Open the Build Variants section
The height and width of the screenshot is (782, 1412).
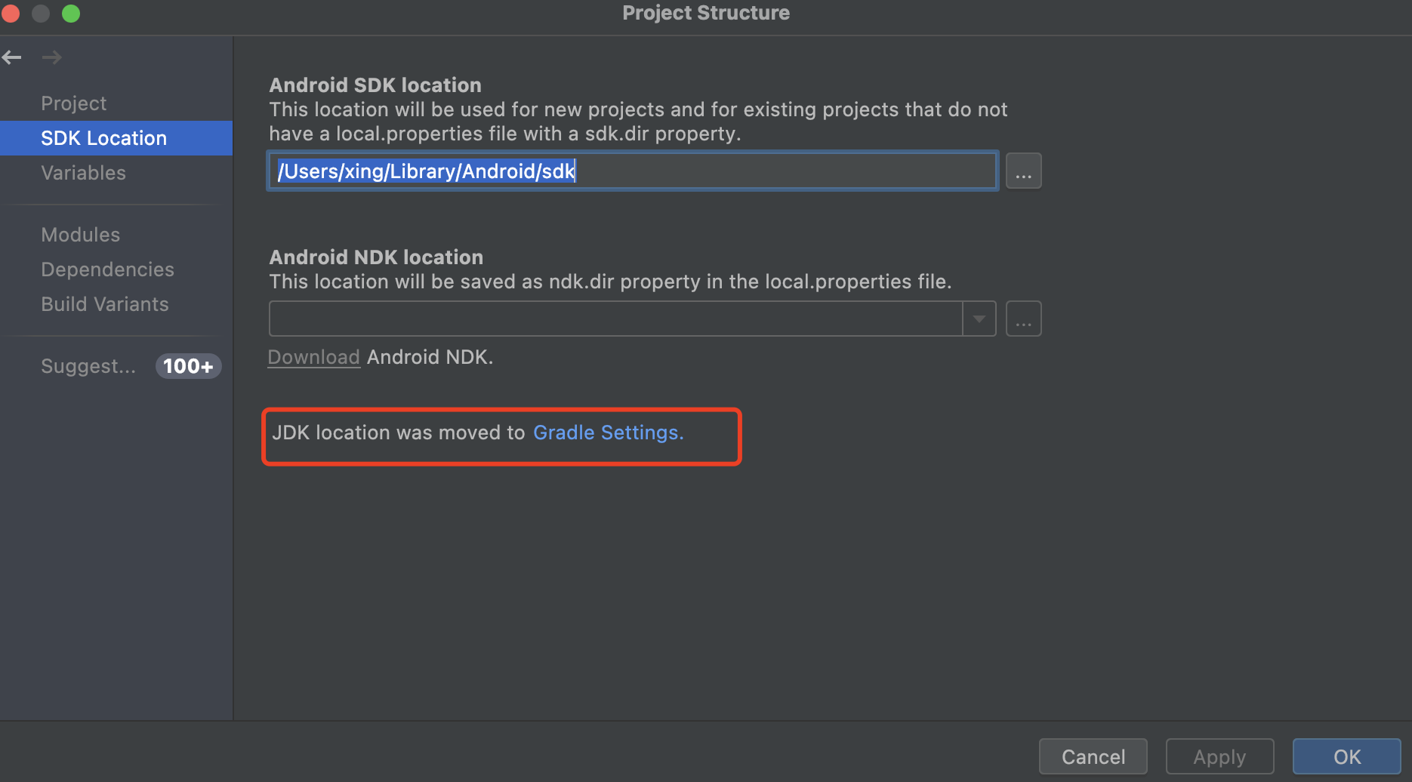click(105, 304)
